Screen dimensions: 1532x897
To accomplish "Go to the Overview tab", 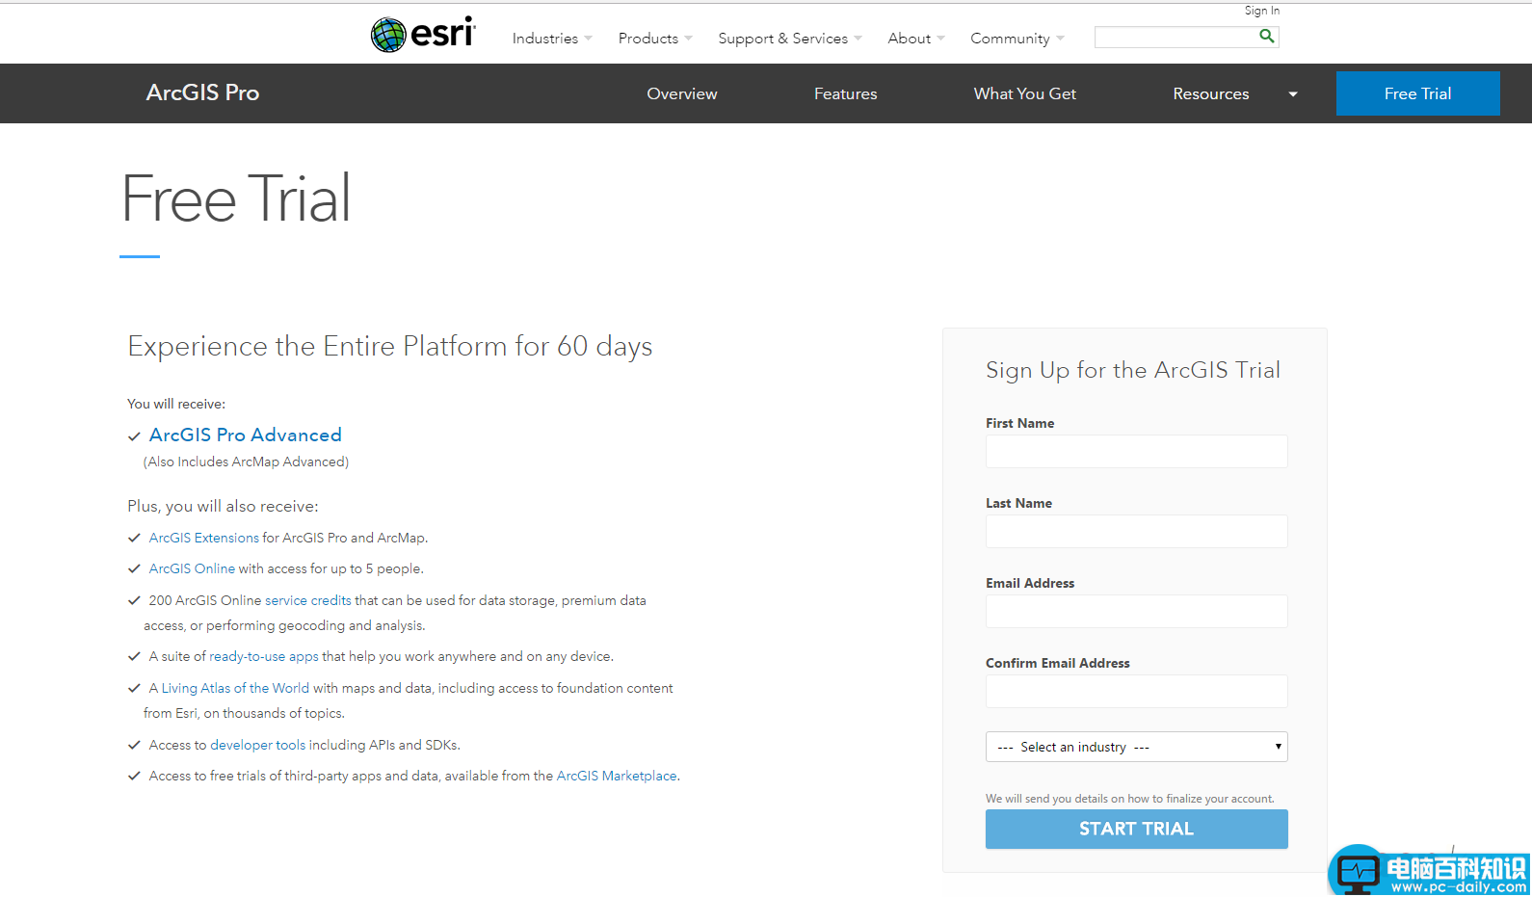I will tap(682, 93).
